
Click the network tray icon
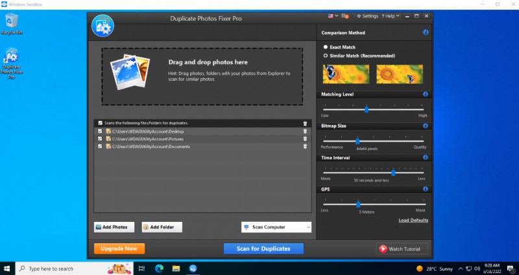coord(468,269)
